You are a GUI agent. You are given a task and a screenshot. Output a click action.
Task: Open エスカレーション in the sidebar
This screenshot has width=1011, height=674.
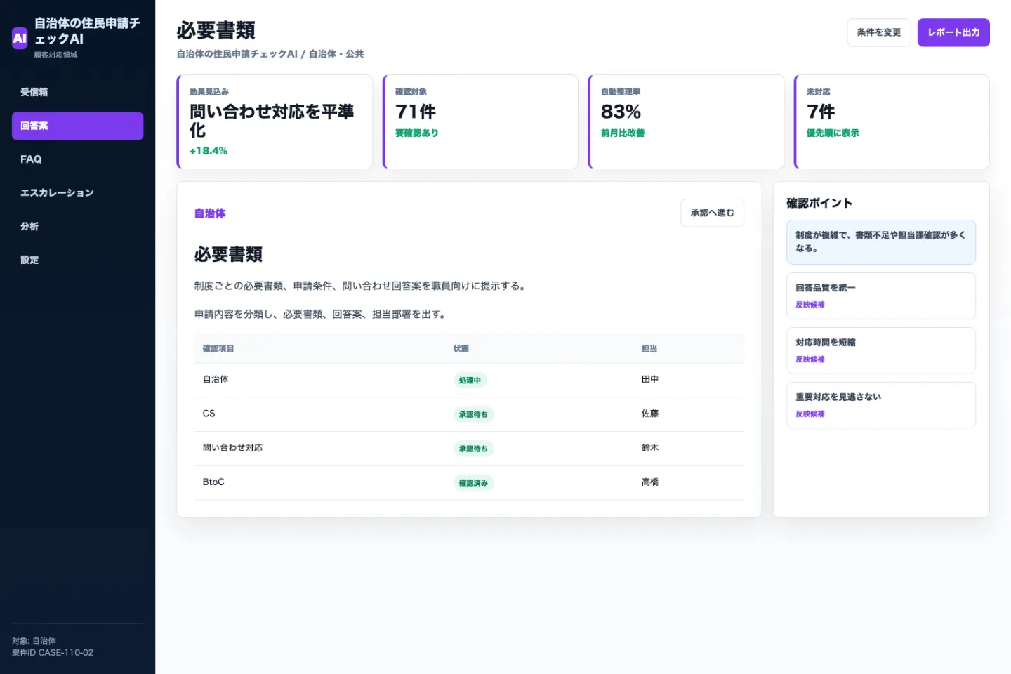tap(77, 193)
